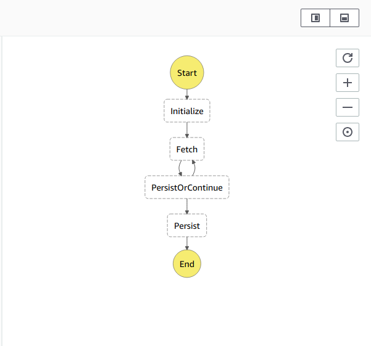Select the Persist state node

(187, 226)
